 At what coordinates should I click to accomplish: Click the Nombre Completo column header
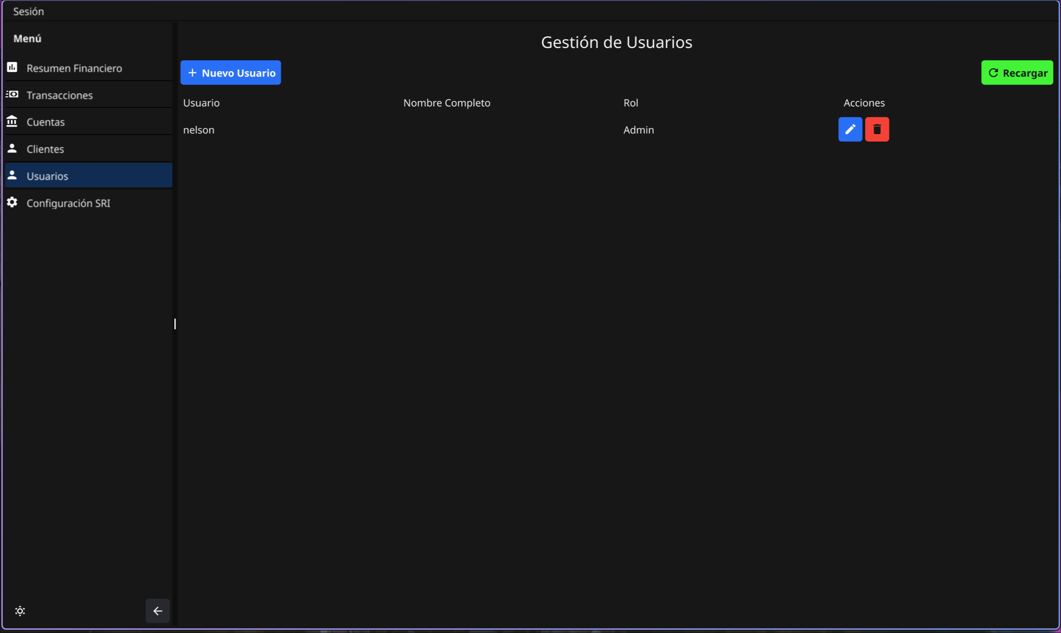(x=447, y=103)
